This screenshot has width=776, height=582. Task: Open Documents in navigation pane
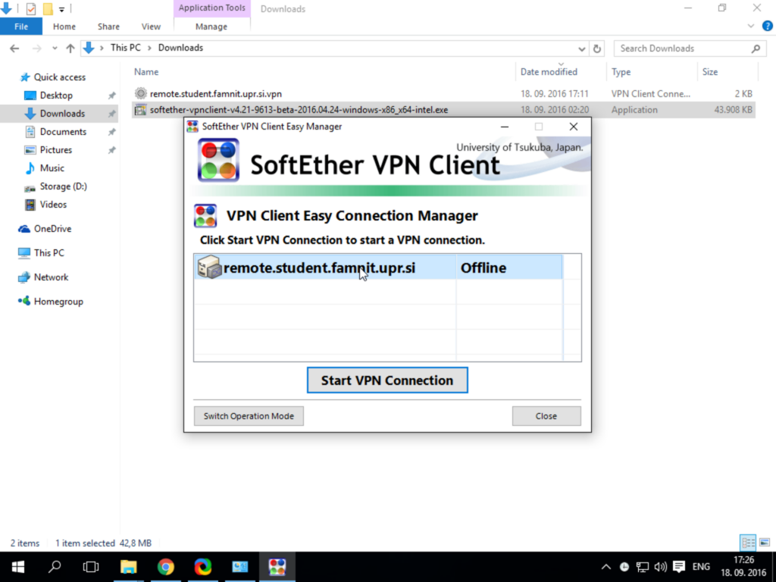[x=63, y=132]
